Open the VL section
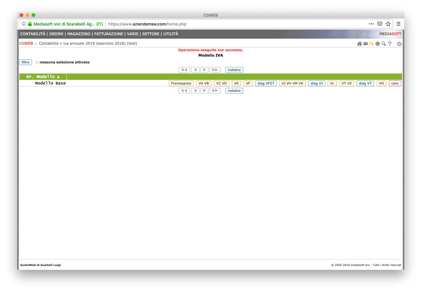Image resolution: width=421 pixels, height=292 pixels. click(332, 83)
